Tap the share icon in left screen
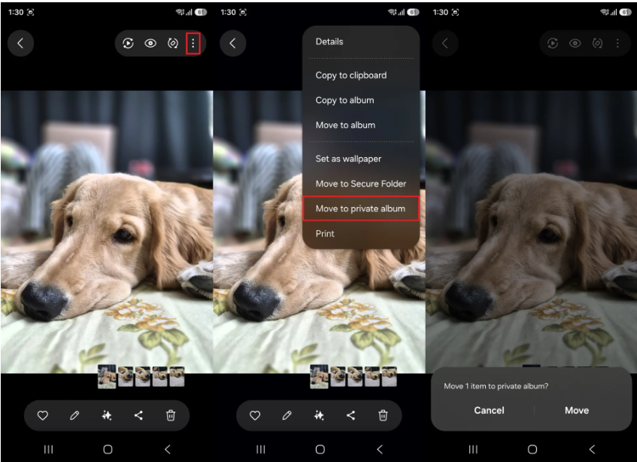The width and height of the screenshot is (637, 462). tap(138, 415)
